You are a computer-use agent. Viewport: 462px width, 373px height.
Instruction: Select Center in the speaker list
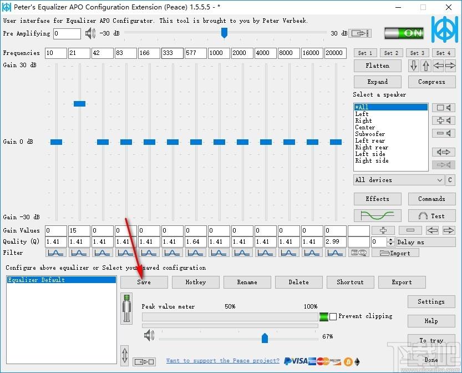click(x=390, y=127)
